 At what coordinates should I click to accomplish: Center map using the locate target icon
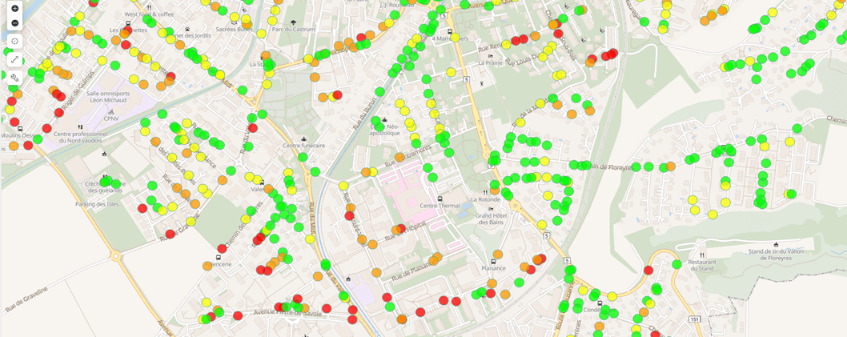[x=14, y=42]
